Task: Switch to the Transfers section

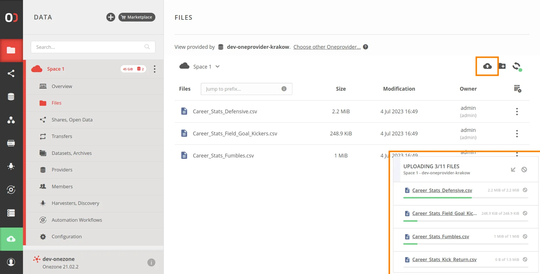Action: point(62,136)
